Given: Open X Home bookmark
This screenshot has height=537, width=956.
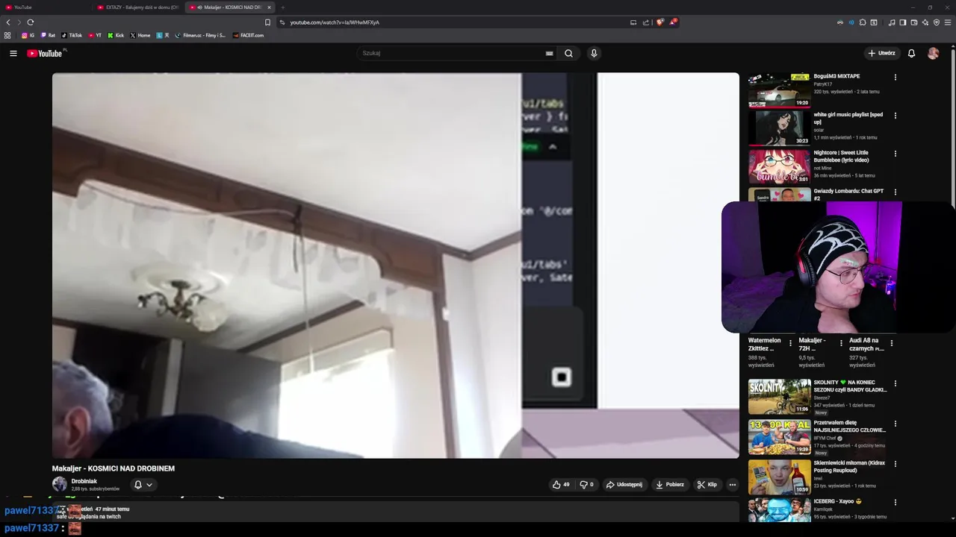Looking at the screenshot, I should pyautogui.click(x=140, y=35).
